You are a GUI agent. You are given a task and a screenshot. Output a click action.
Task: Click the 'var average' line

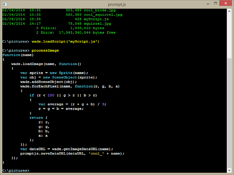click(x=72, y=104)
